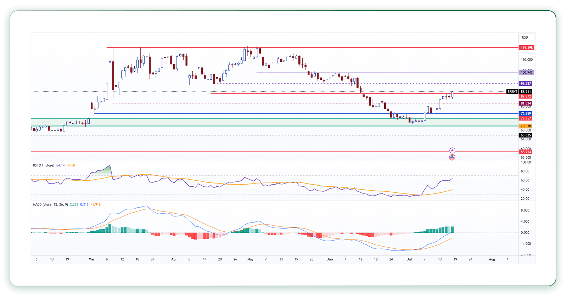Select the 65.825 black level label
The width and height of the screenshot is (567, 299).
[526, 135]
